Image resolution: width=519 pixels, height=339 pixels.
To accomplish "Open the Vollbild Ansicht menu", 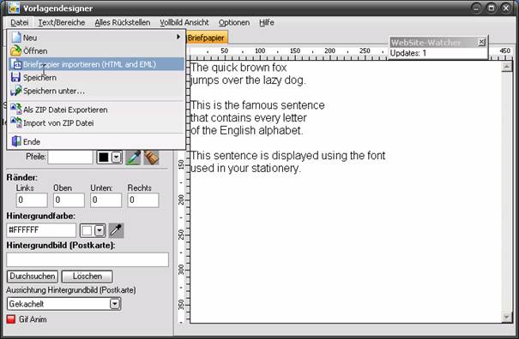I will [x=184, y=22].
